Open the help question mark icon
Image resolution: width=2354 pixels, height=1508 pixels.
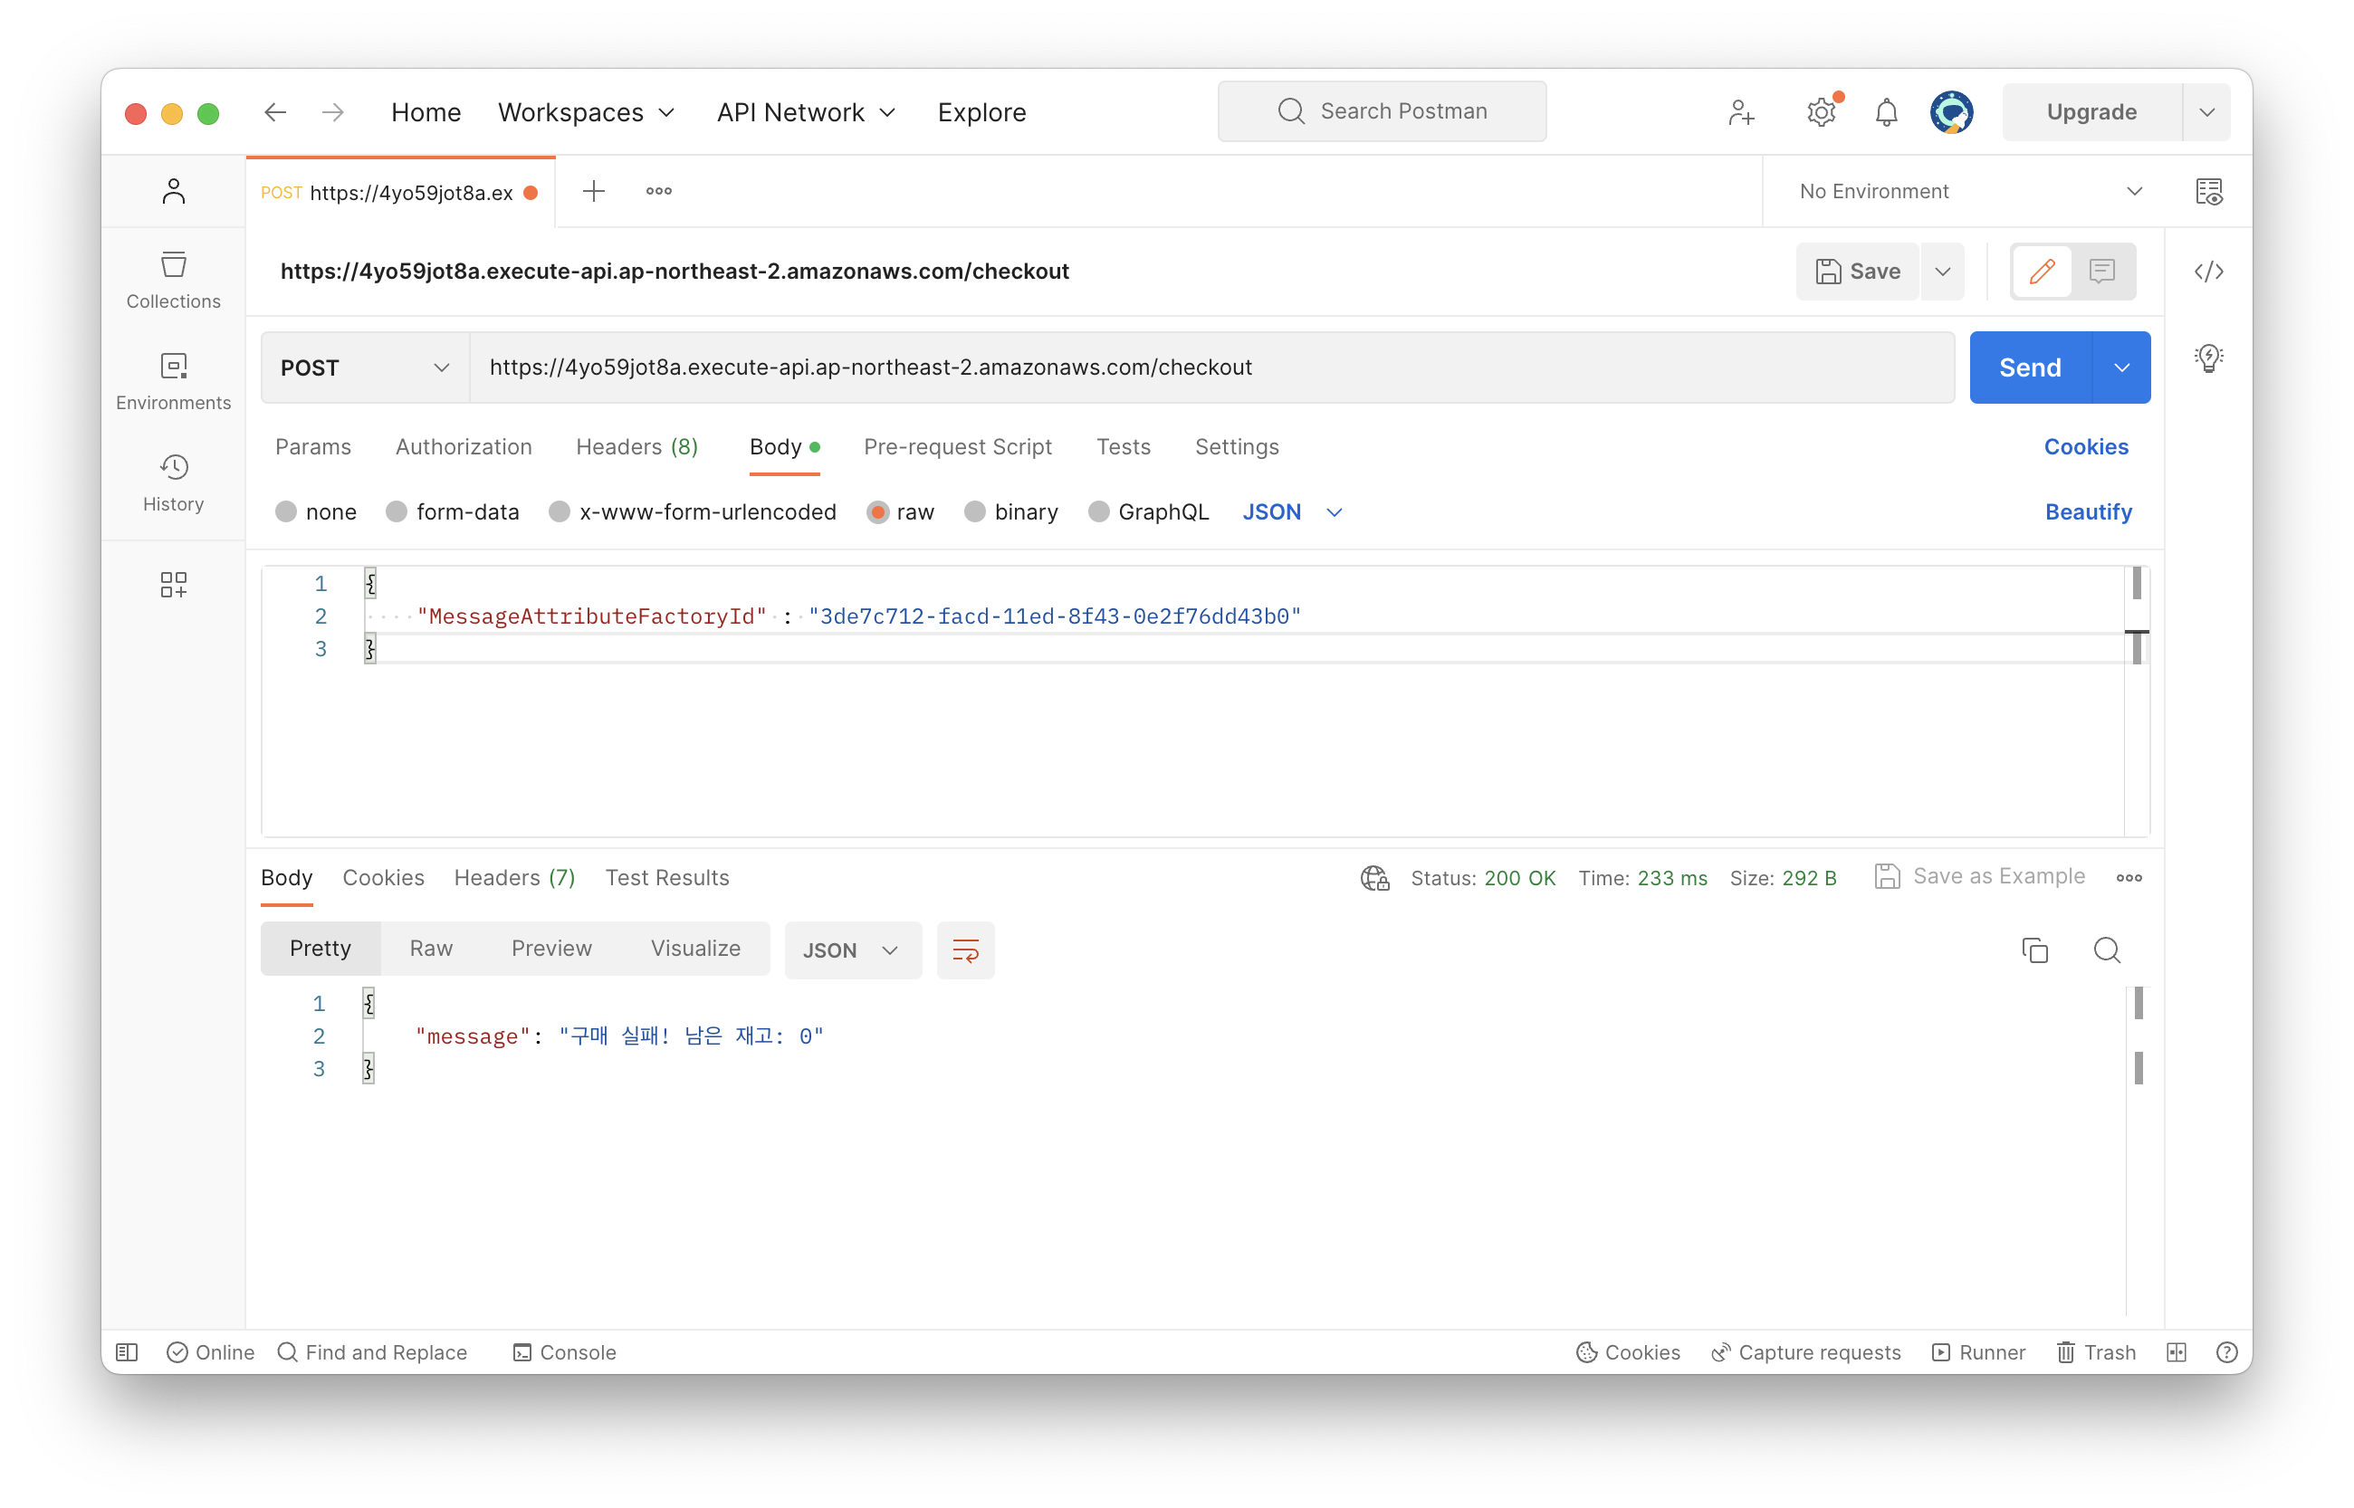[x=2226, y=1352]
